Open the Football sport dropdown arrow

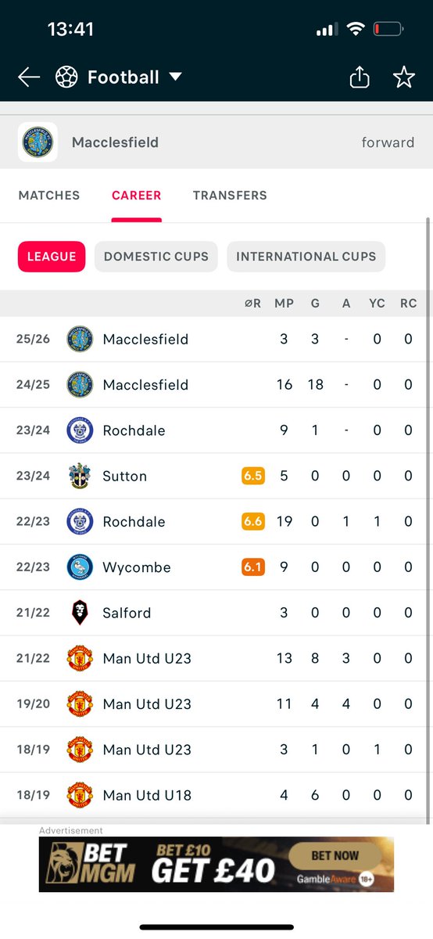(175, 77)
